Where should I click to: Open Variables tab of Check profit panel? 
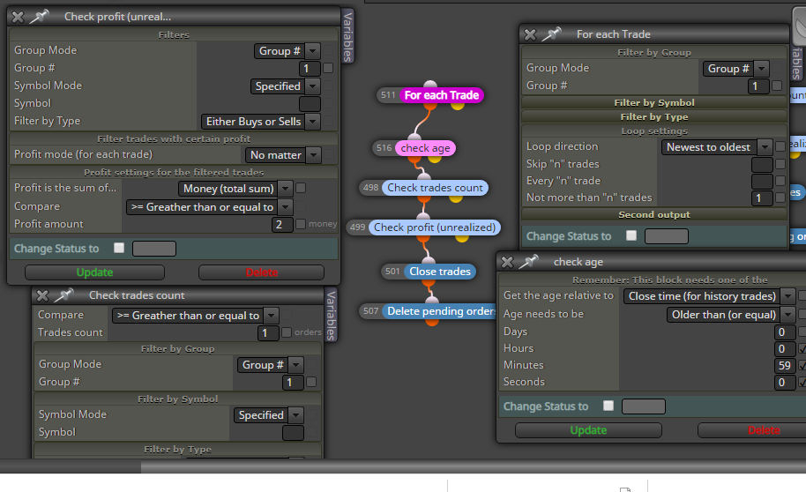(347, 36)
